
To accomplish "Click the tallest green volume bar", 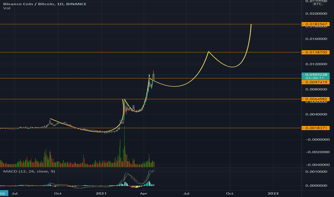I will 124,146.
